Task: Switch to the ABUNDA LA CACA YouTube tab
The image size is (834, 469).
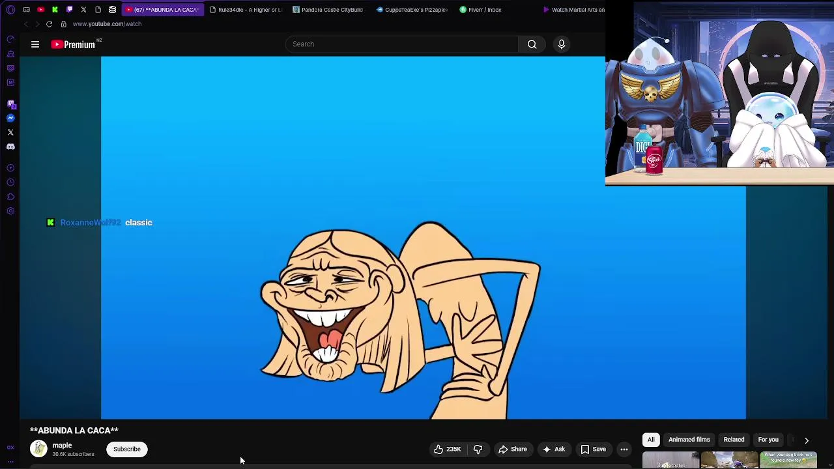Action: (162, 10)
